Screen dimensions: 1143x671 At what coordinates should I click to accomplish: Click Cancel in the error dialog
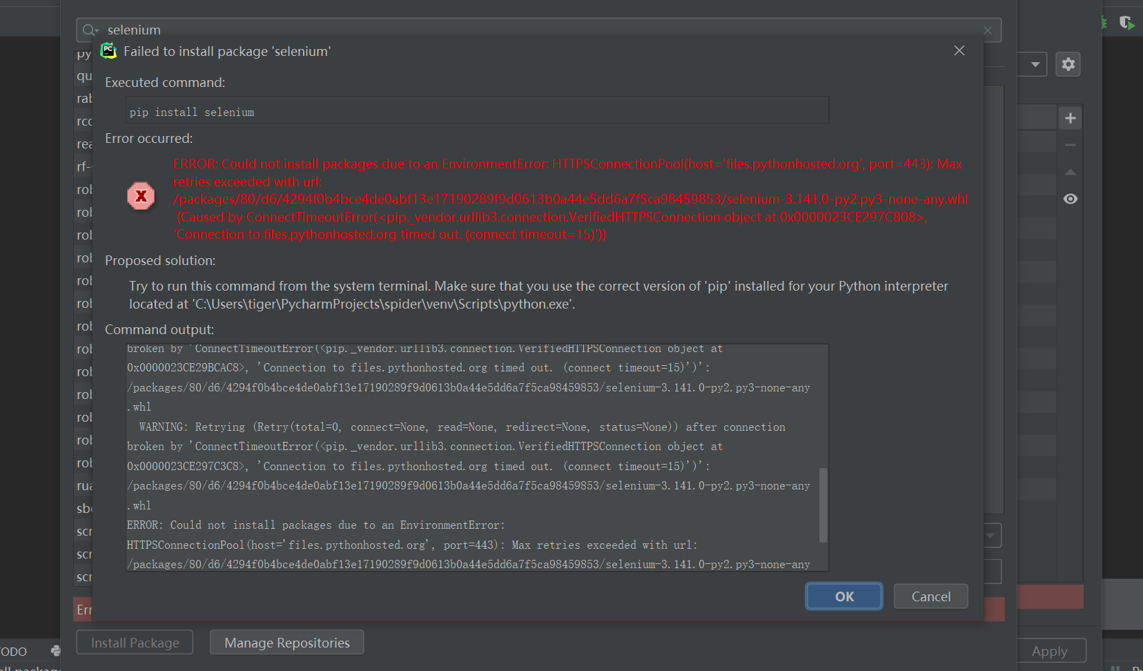point(930,596)
